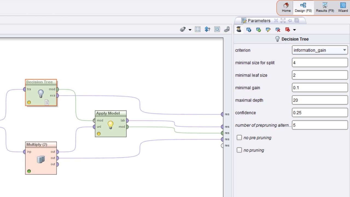Click the operator execution order icon

pos(207,29)
